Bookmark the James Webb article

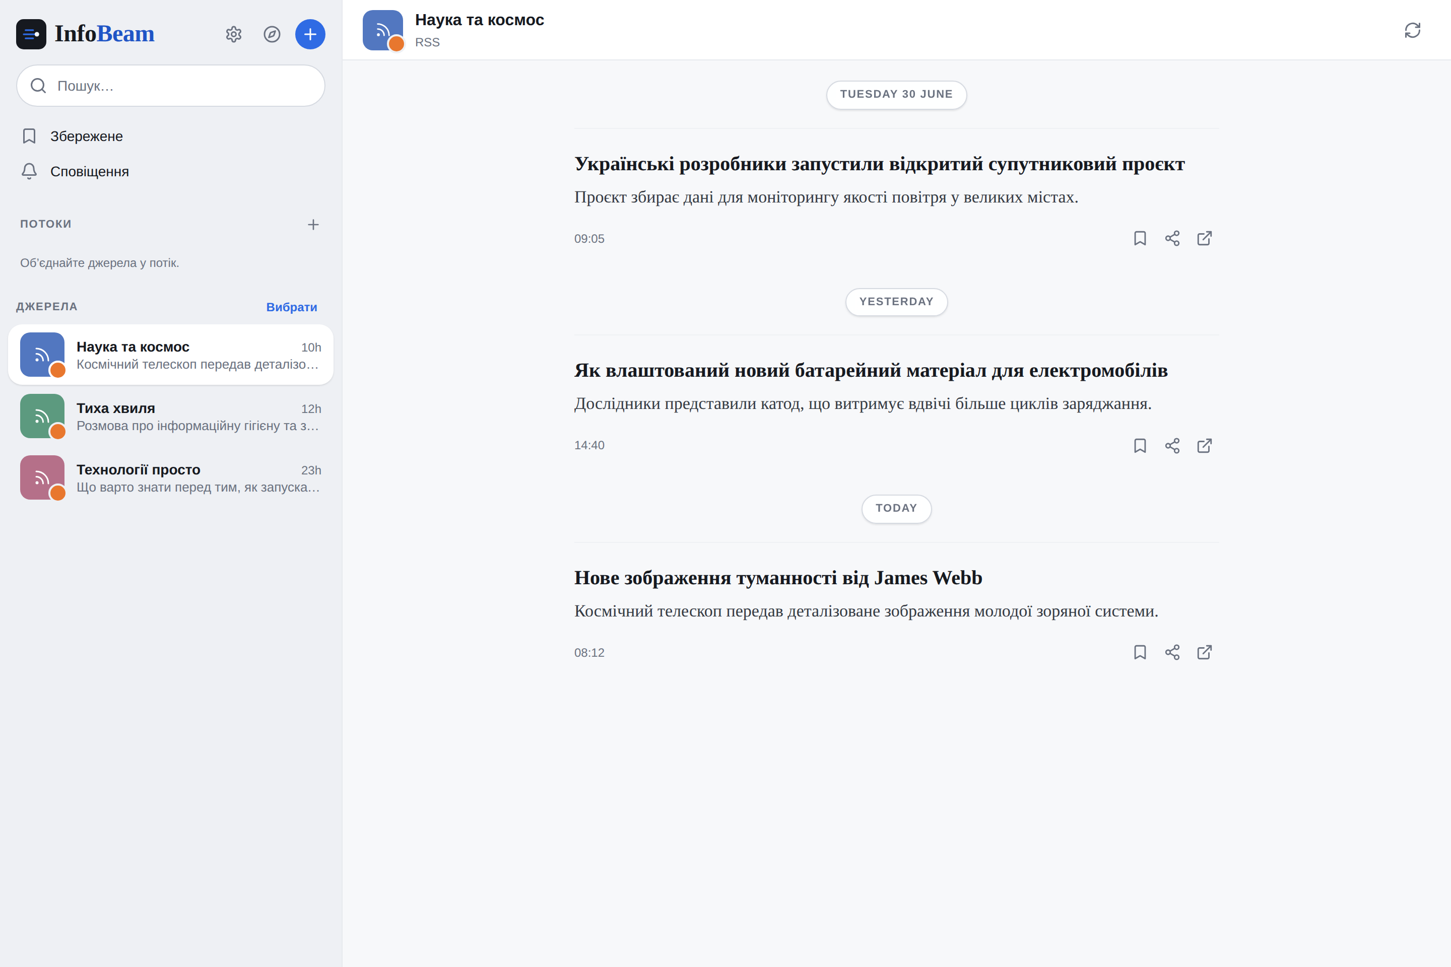point(1140,653)
